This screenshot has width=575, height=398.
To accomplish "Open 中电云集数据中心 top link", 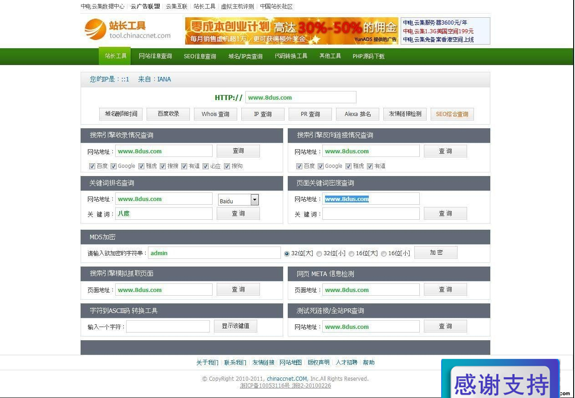I will [x=102, y=6].
